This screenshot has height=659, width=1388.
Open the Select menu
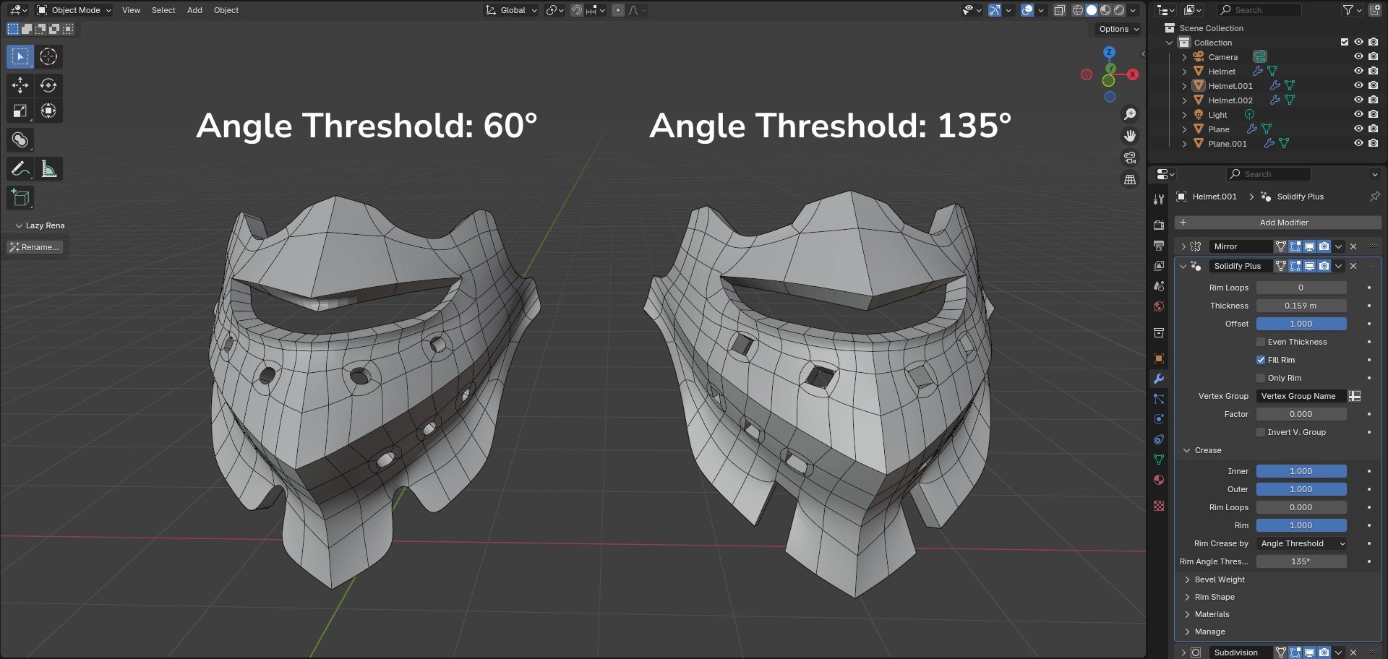click(x=163, y=10)
